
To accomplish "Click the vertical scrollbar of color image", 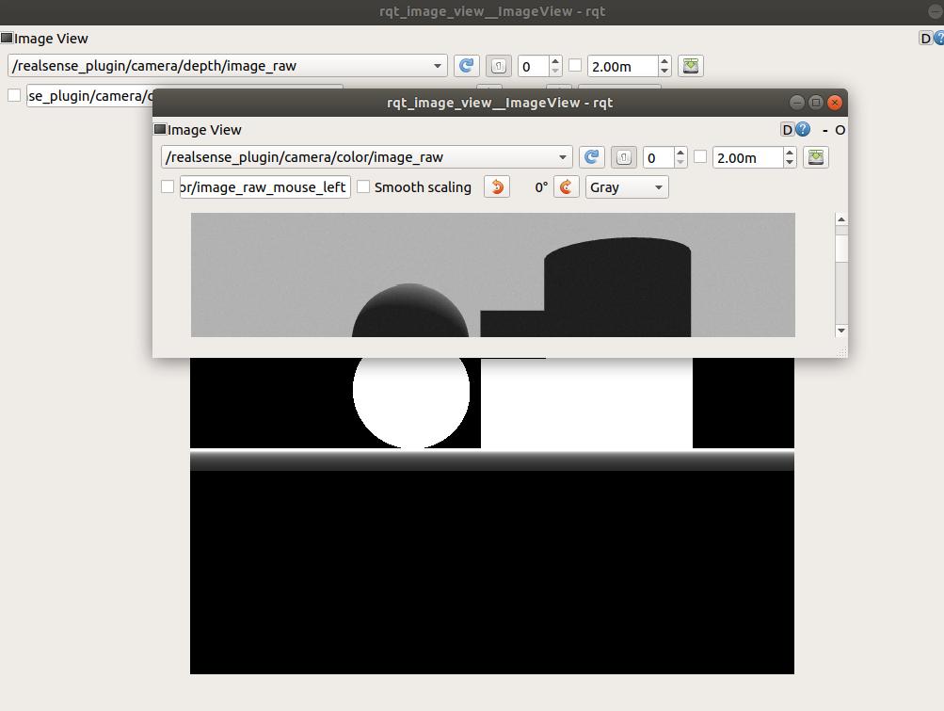I will (841, 273).
